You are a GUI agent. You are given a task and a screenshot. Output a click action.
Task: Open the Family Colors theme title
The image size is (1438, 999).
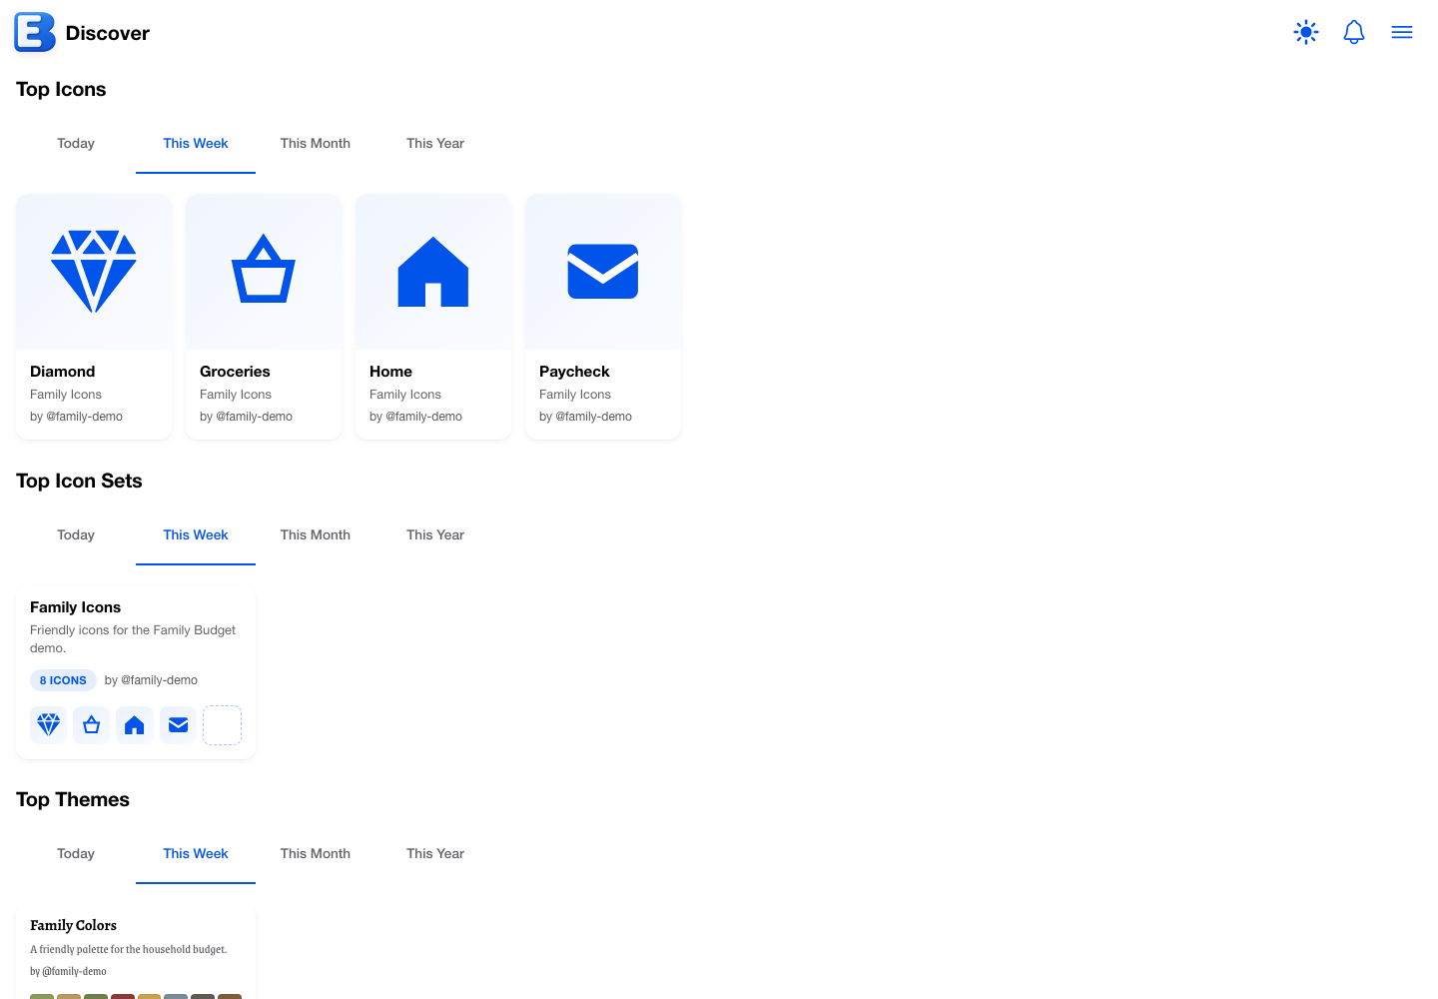click(73, 926)
